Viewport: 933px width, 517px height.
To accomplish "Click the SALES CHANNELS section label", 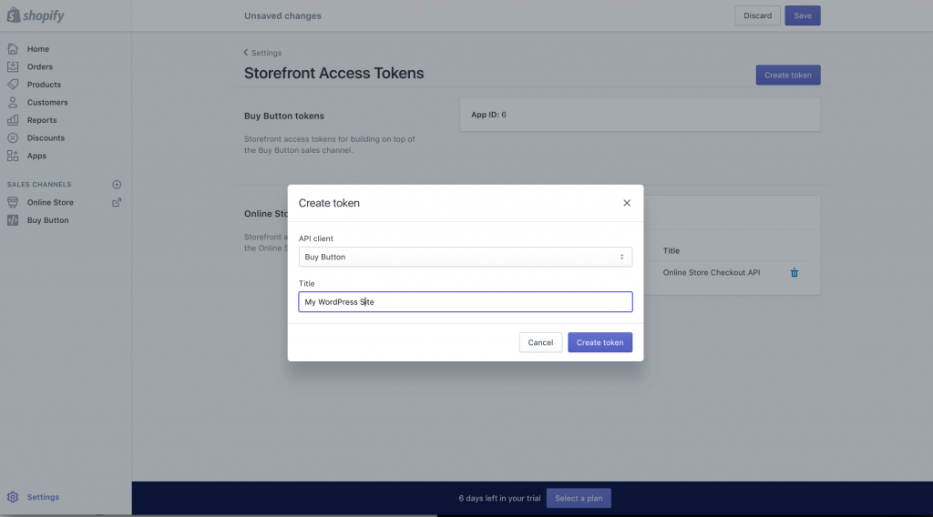I will pyautogui.click(x=39, y=184).
